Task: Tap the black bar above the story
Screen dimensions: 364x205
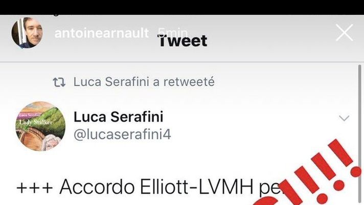Action: coord(182,7)
